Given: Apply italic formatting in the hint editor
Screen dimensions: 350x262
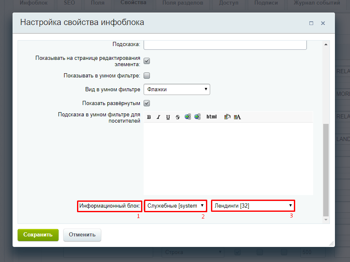Looking at the screenshot, I should 158,117.
